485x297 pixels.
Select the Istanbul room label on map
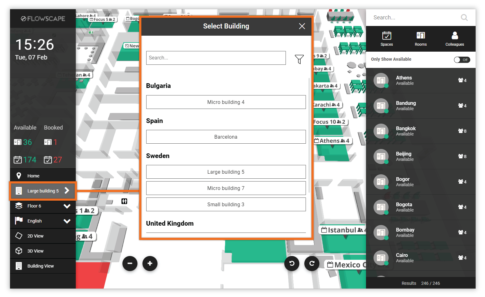tap(343, 230)
